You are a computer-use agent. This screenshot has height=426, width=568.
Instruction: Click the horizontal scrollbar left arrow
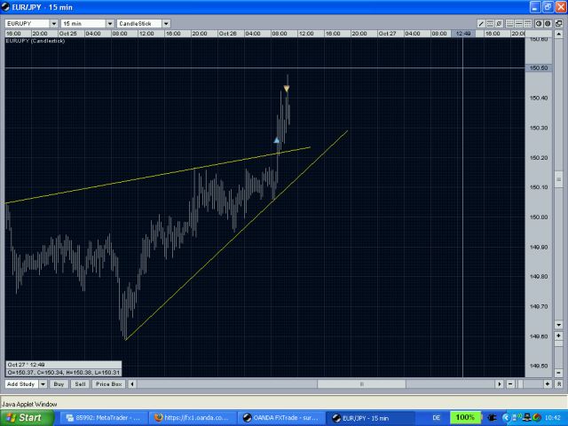(x=132, y=384)
